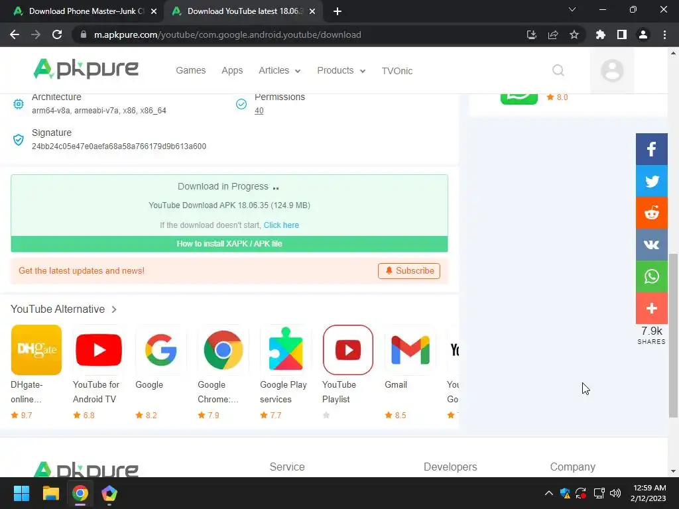Open the volume control in tray
Screen dimensions: 679x509
point(615,493)
